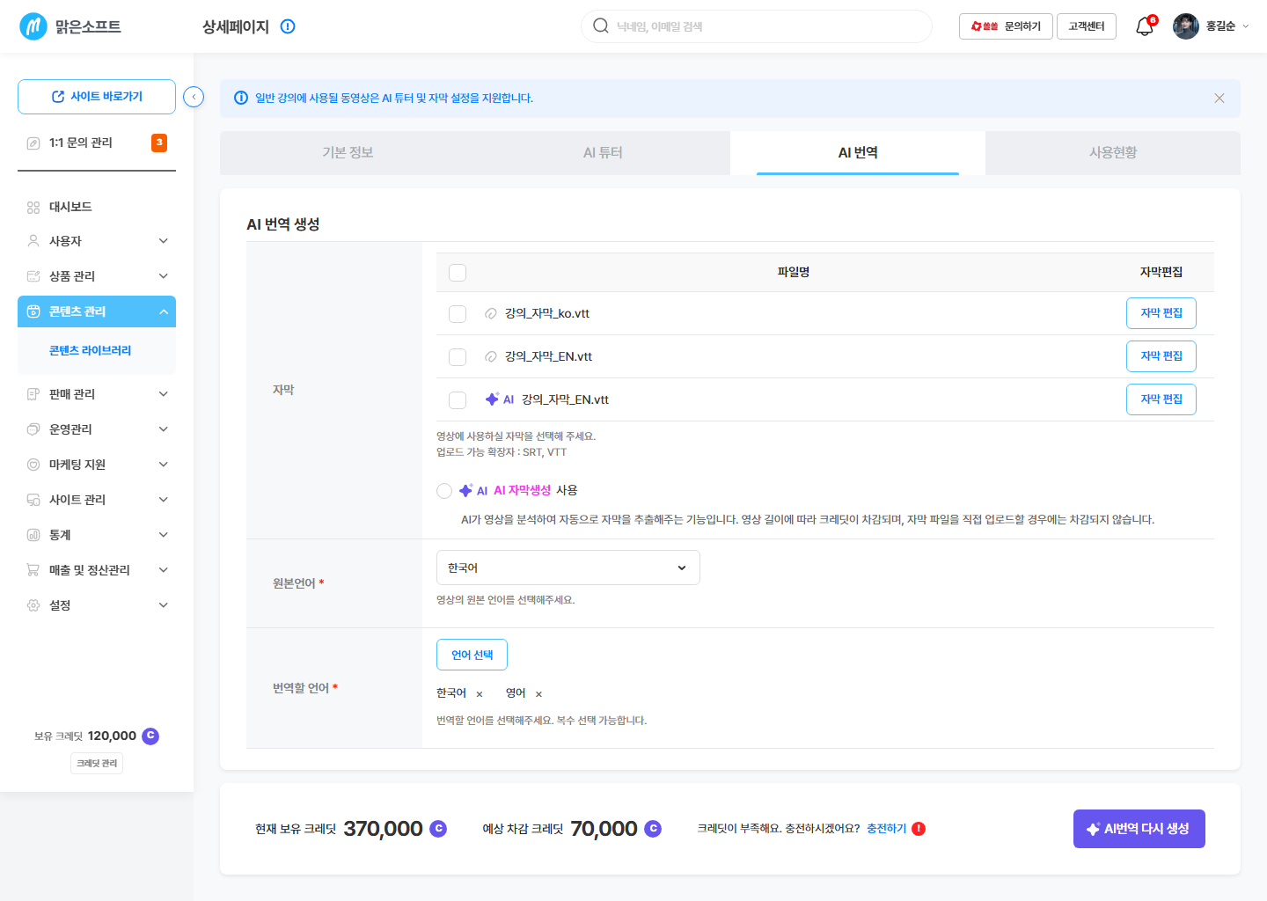The image size is (1267, 901).
Task: Check the AI 강의_자막_EN.vtt checkbox
Action: (458, 399)
